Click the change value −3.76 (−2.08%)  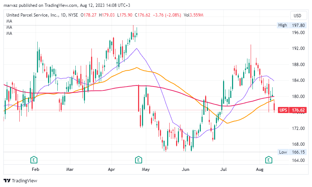coord(167,15)
